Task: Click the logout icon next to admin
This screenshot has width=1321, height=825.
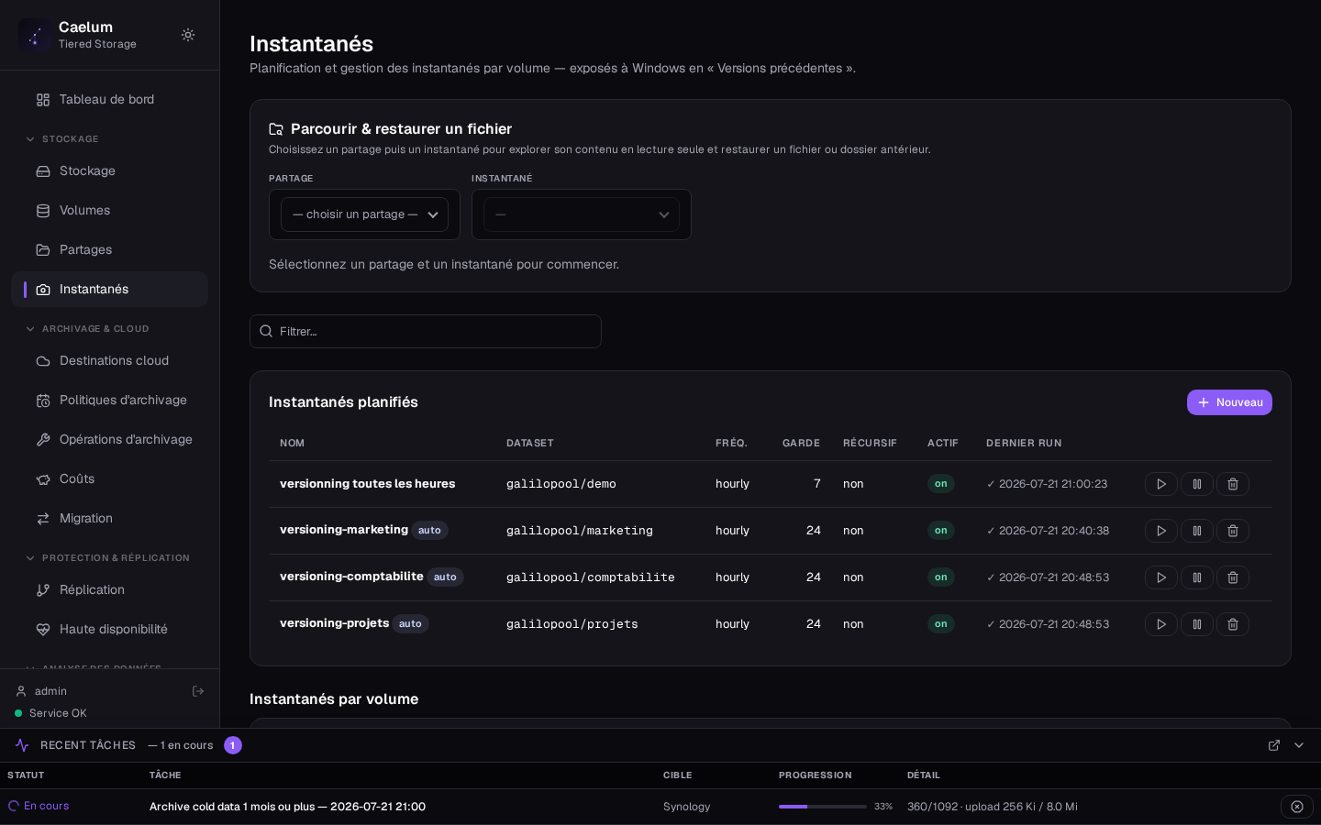Action: point(198,691)
